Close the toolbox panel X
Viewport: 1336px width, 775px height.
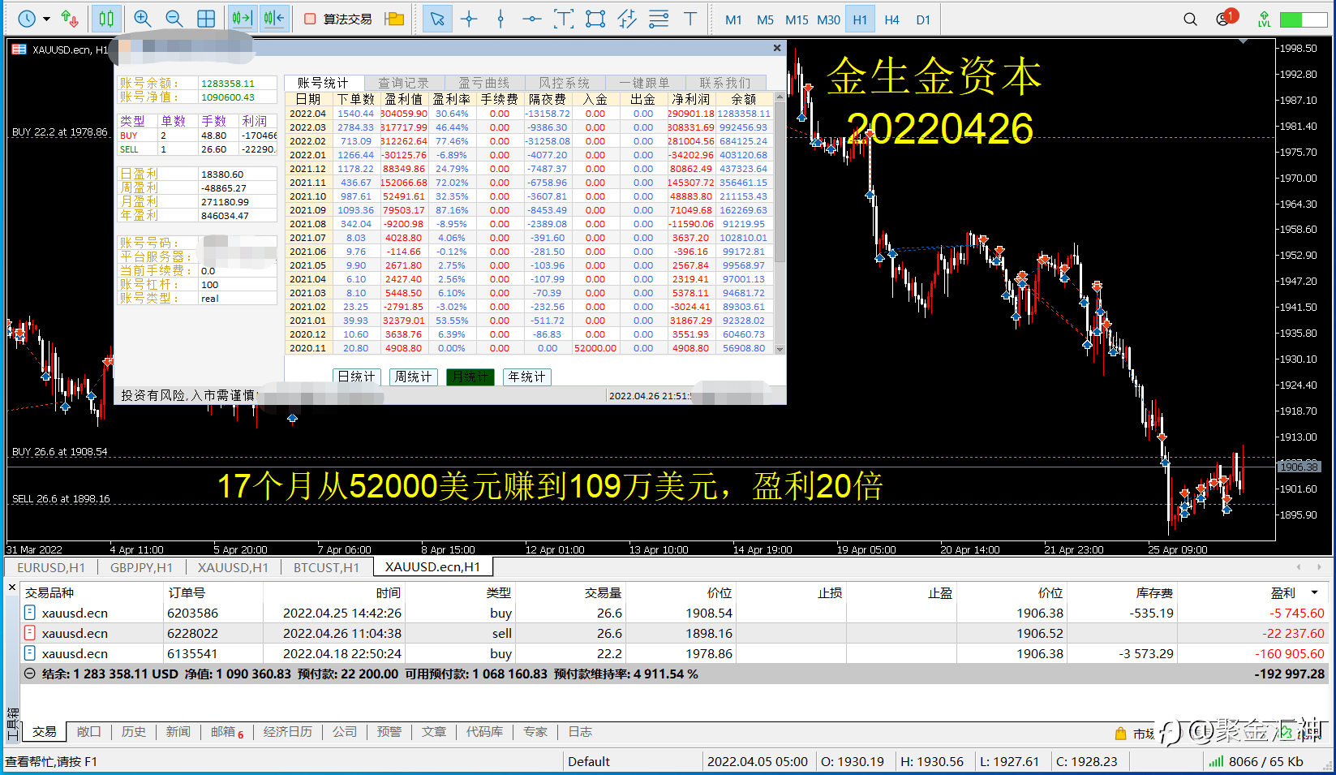12,587
